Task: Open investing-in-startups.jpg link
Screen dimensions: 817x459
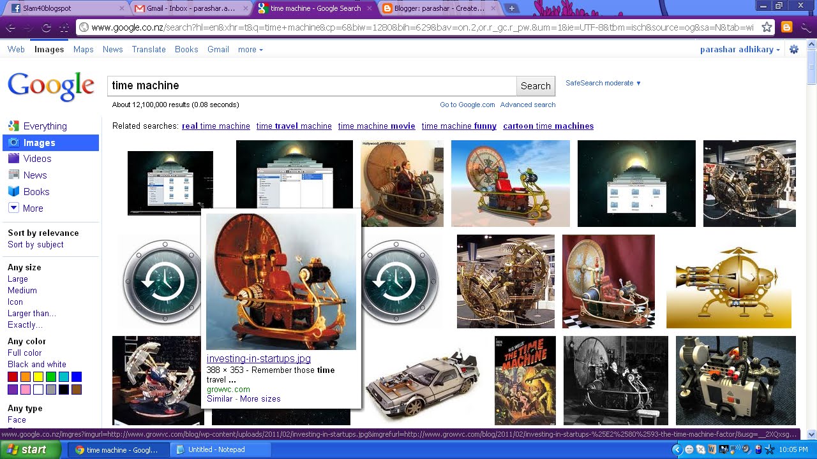Action: coord(259,359)
